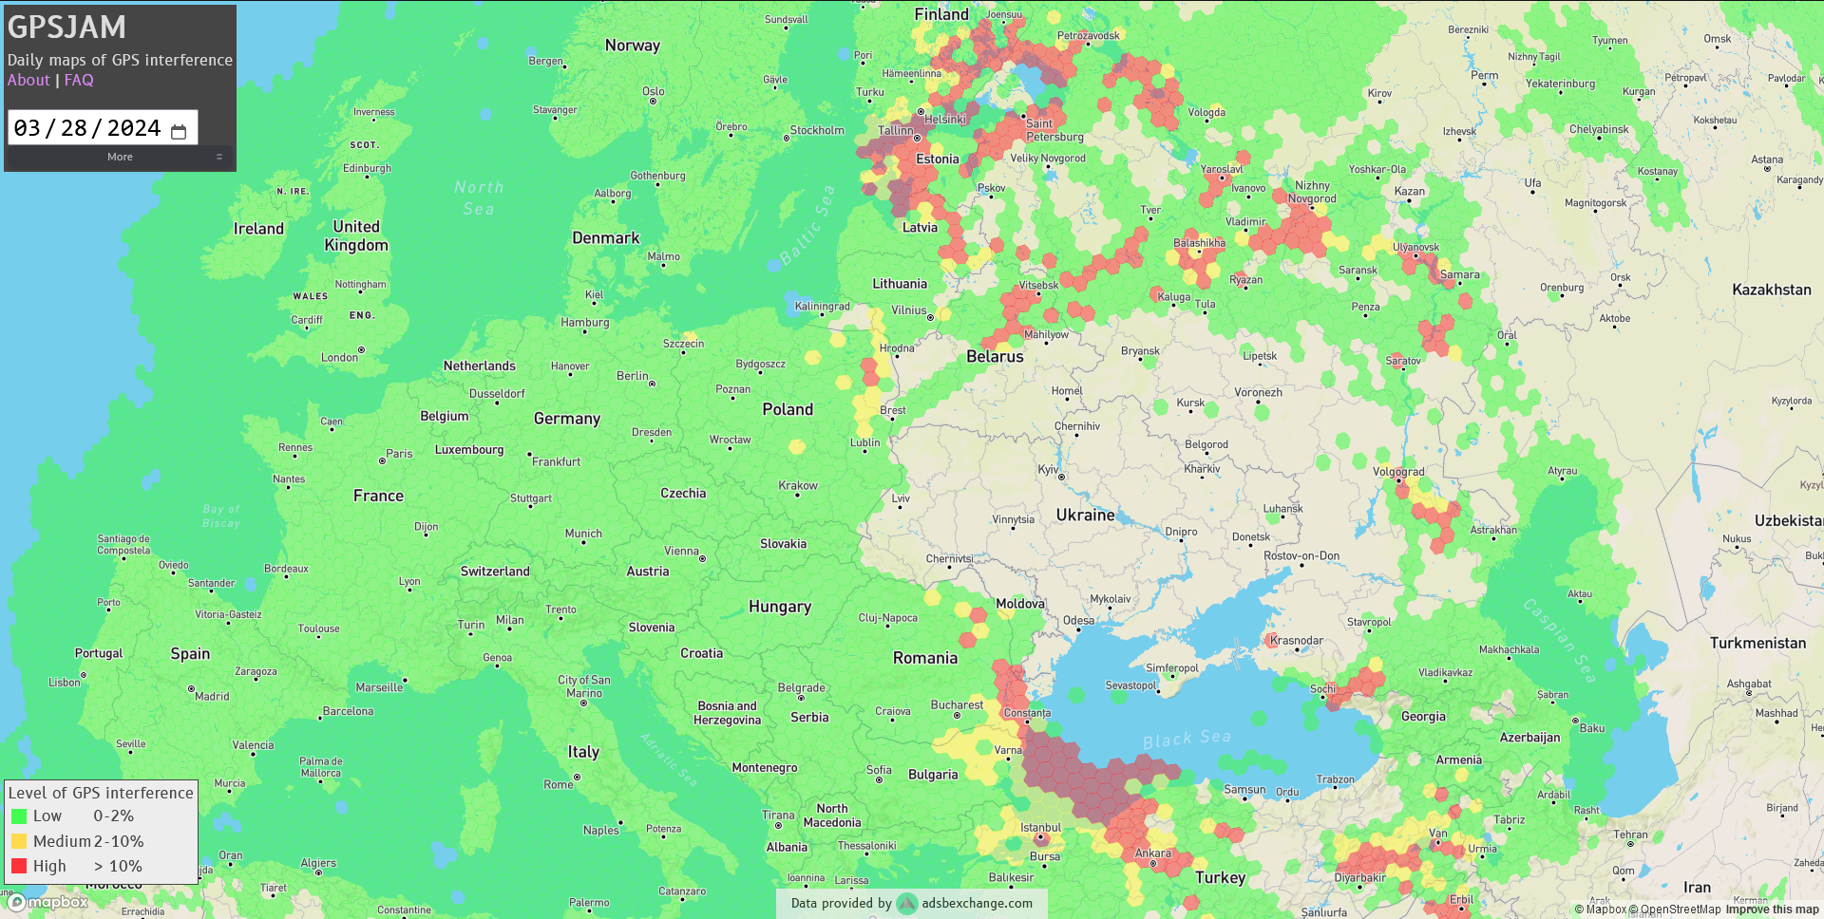Viewport: 1824px width, 919px height.
Task: Click the Bulgaria country label
Action: 933,775
